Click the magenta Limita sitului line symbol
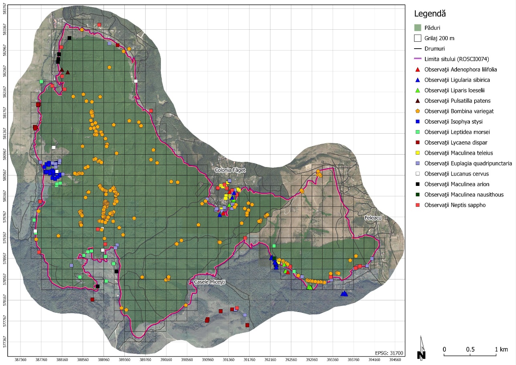Viewport: 516px width, 365px height. pos(418,59)
